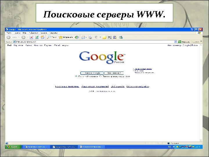
Task: Click the RU language indicator in tray
Action: coord(170,147)
